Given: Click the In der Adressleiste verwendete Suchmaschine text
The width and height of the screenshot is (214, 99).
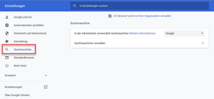Looking at the screenshot, I should (101, 33).
